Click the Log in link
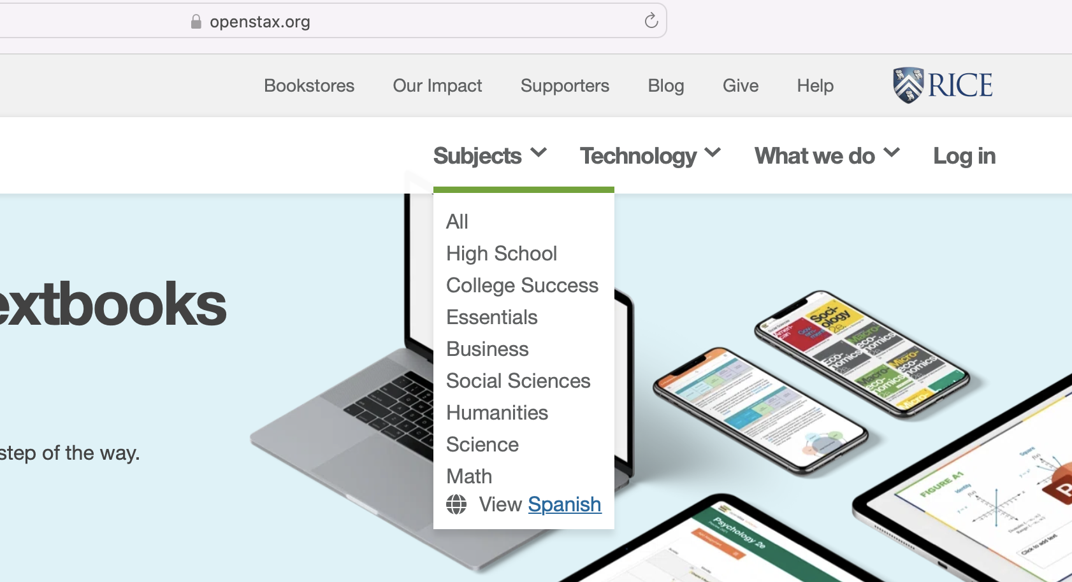The width and height of the screenshot is (1072, 582). 964,155
